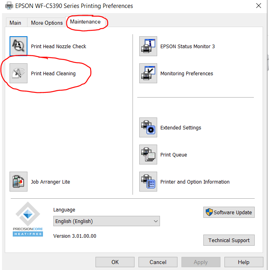Expand the Language dropdown
Viewport: 269px width, 270px height.
pos(107,221)
